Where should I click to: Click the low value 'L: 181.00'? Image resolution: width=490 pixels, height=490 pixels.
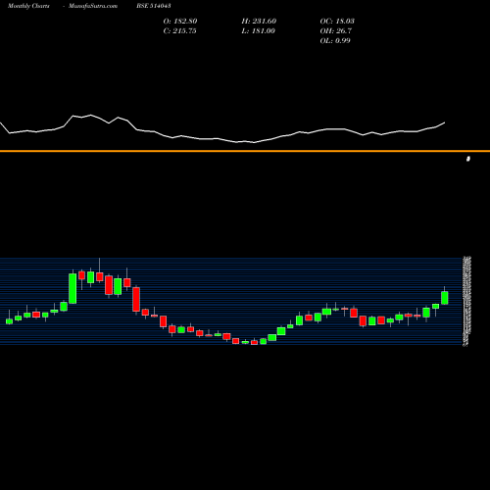pyautogui.click(x=258, y=31)
